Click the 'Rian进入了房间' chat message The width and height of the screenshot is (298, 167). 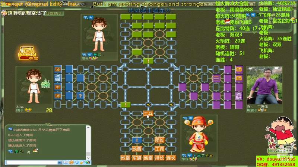[x=20, y=135]
